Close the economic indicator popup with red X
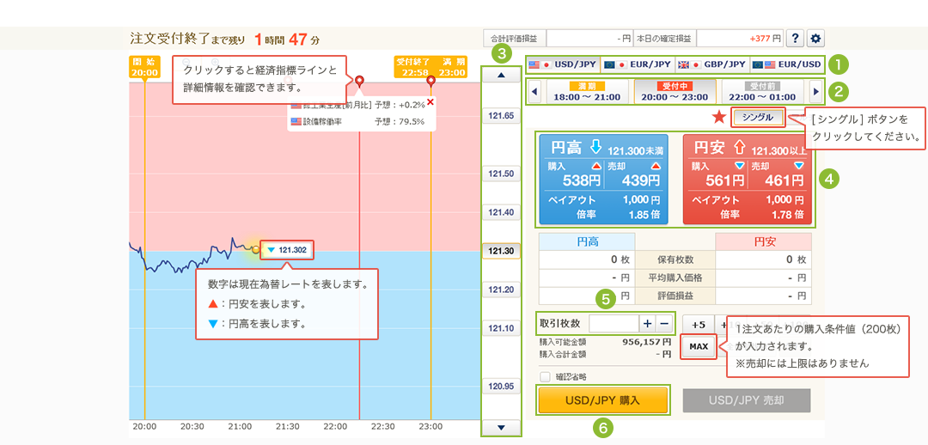This screenshot has width=928, height=445. [430, 102]
